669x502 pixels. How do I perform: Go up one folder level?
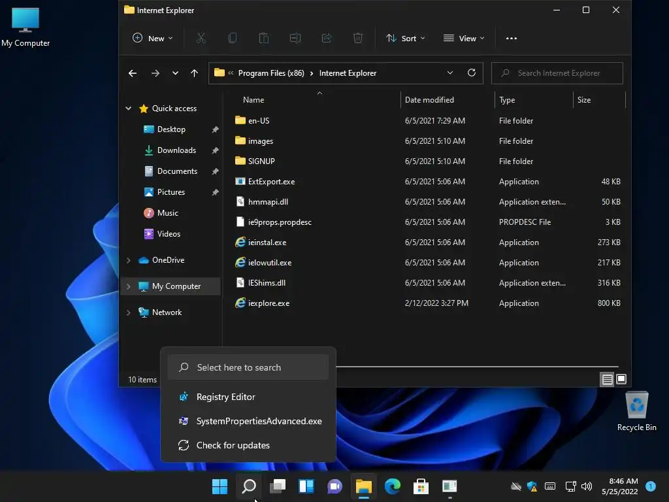194,73
